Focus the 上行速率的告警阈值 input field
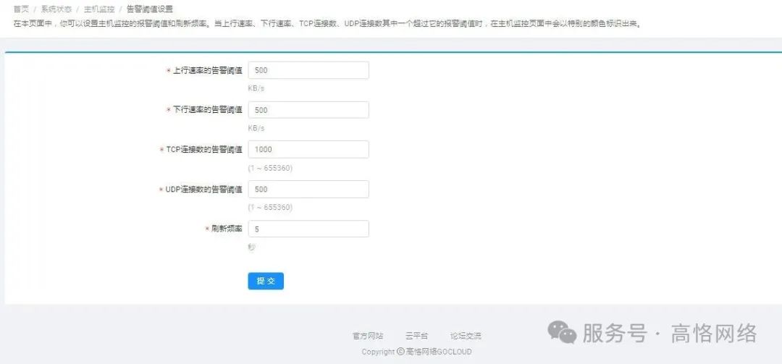782x364 pixels. coord(308,70)
